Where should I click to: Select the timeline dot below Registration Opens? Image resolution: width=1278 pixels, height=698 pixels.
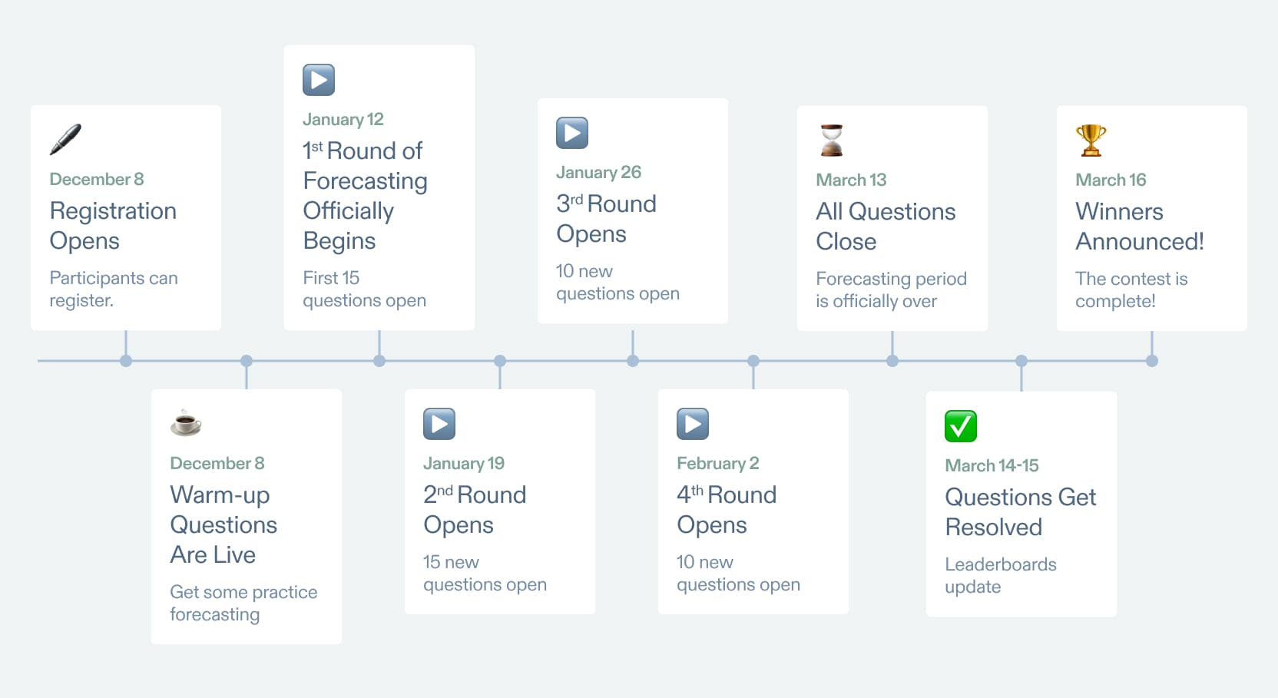tap(126, 361)
